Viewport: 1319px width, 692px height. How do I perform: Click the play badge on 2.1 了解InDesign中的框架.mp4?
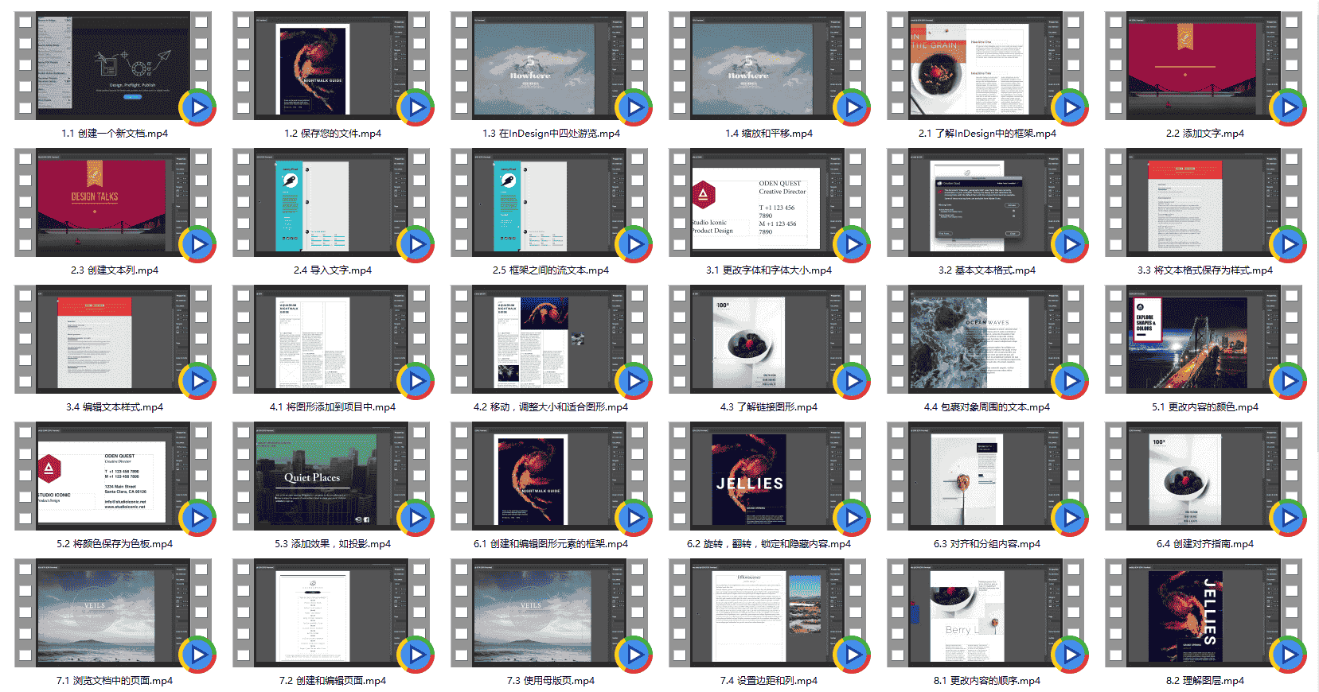(1070, 107)
